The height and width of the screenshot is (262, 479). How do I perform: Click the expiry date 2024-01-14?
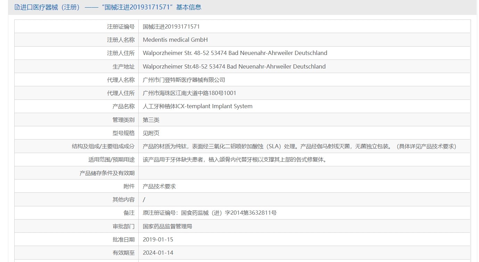click(158, 253)
